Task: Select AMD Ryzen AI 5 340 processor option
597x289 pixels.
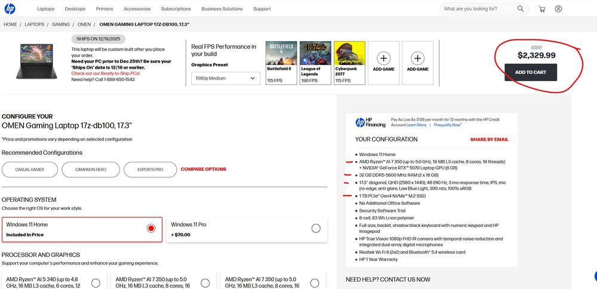Action: [96, 283]
